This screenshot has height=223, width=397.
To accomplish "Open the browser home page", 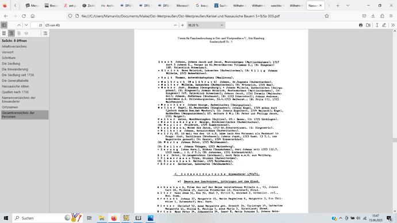I will (x=33, y=16).
